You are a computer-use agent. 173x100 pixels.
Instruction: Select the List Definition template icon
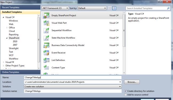pyautogui.click(x=46, y=60)
